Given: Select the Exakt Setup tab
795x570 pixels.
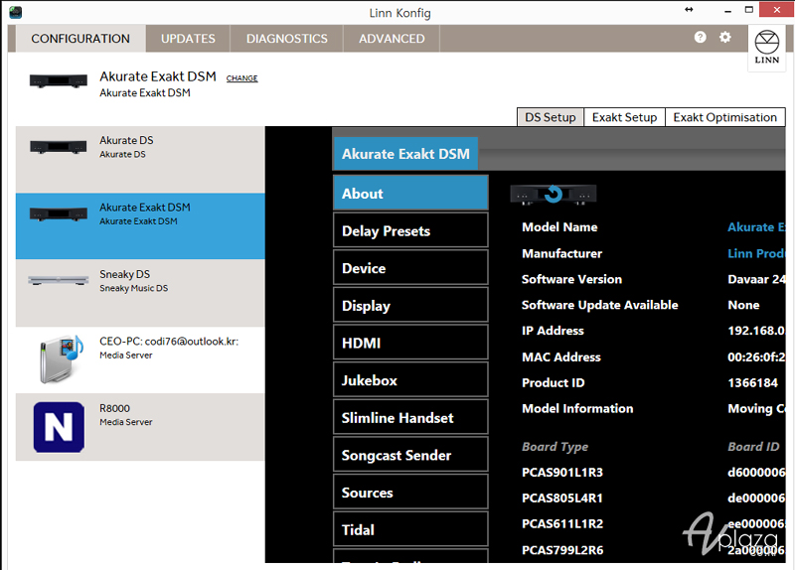Looking at the screenshot, I should 625,117.
